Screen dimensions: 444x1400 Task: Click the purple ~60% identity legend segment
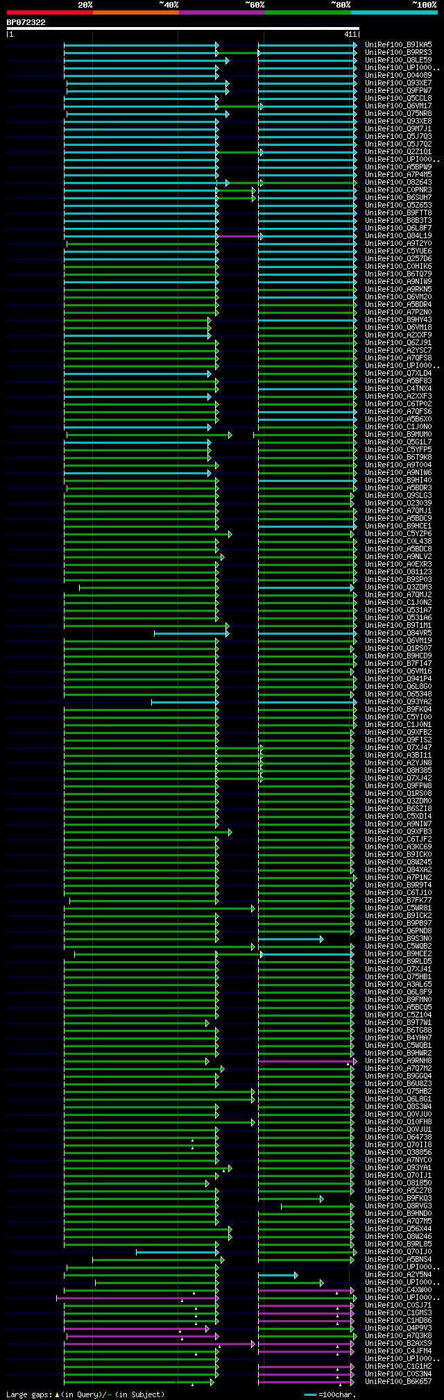click(x=222, y=12)
